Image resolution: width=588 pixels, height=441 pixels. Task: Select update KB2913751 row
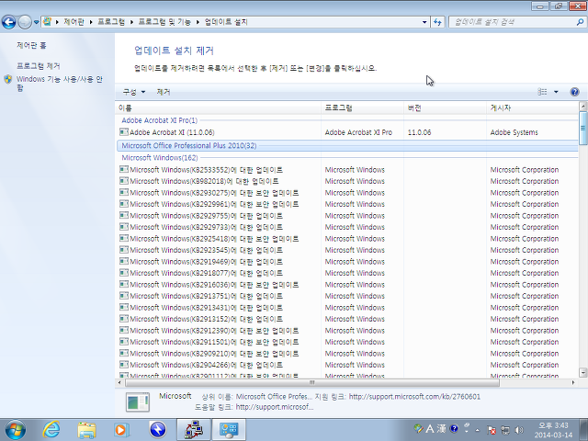(347, 296)
